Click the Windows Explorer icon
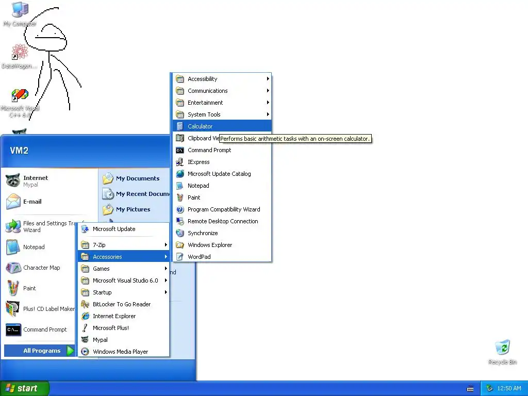Viewport: 528px width, 396px height. tap(180, 245)
